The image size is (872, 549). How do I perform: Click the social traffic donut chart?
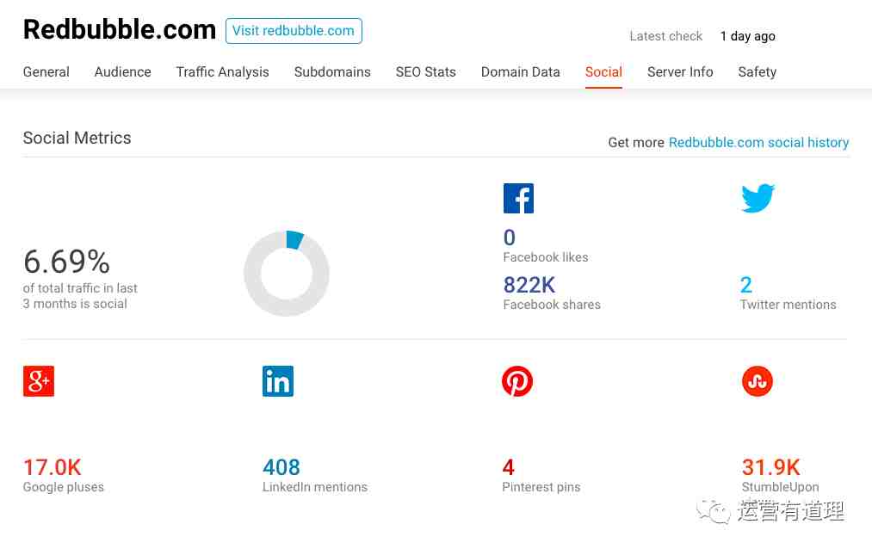287,274
